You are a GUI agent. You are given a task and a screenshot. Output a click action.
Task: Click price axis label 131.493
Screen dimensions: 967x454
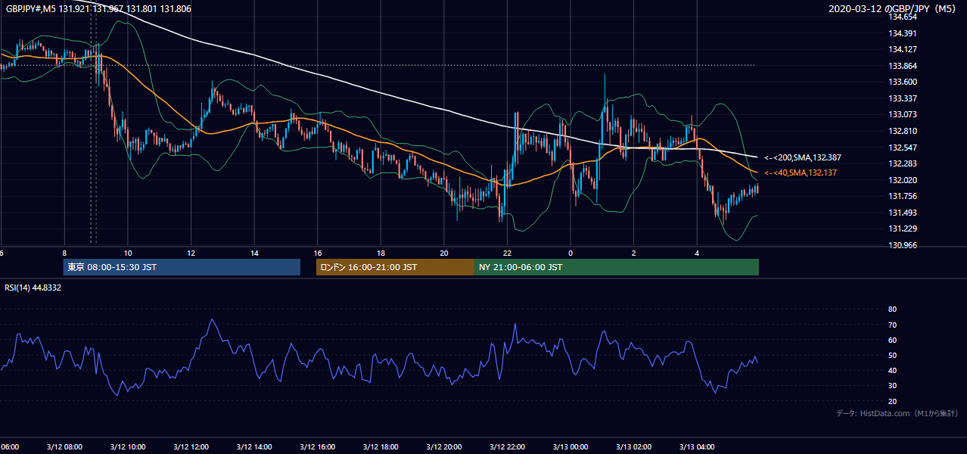903,213
